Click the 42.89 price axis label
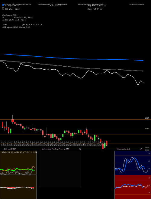 coord(147,129)
